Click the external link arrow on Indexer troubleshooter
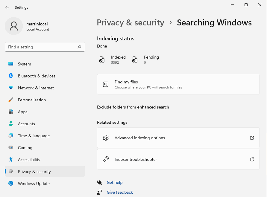 click(252, 159)
